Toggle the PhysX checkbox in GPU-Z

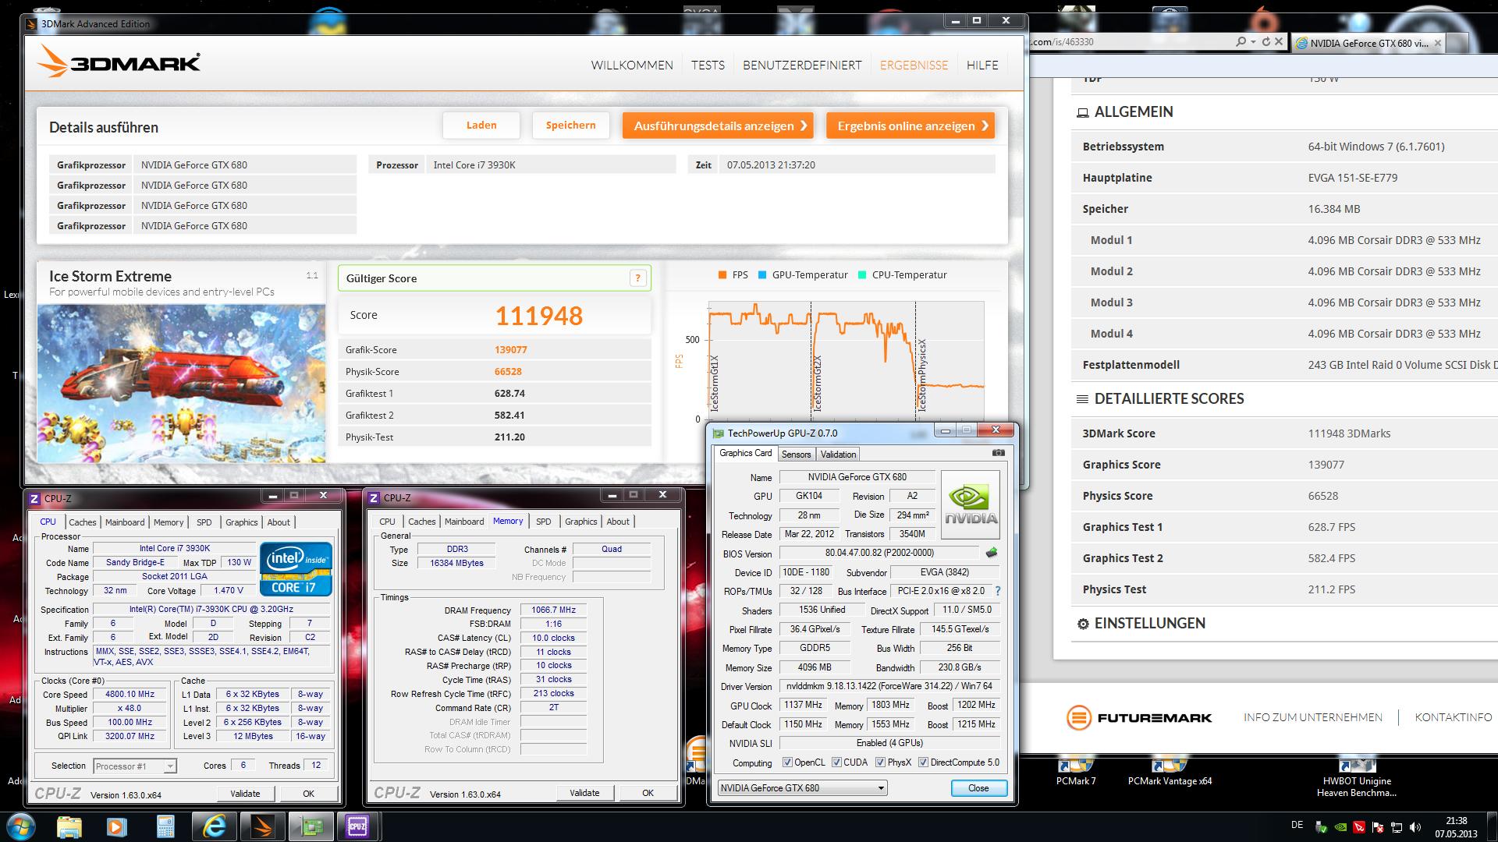[x=881, y=762]
